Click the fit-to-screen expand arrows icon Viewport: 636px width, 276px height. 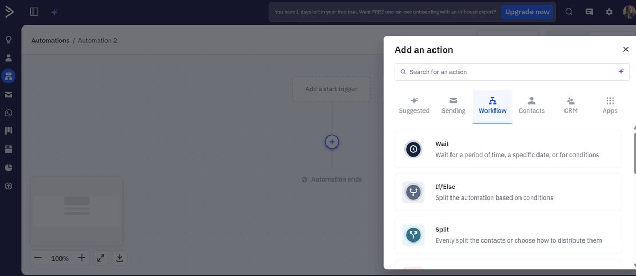tap(100, 258)
